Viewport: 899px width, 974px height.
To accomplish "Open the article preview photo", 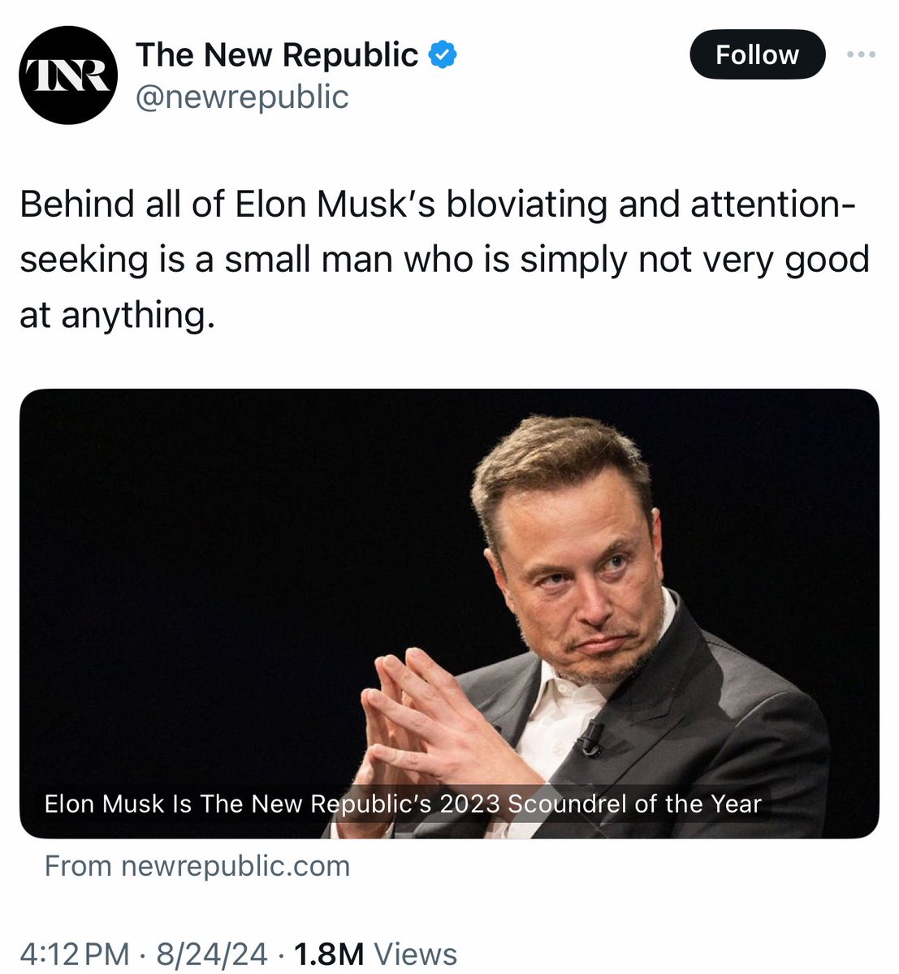I will pyautogui.click(x=449, y=614).
